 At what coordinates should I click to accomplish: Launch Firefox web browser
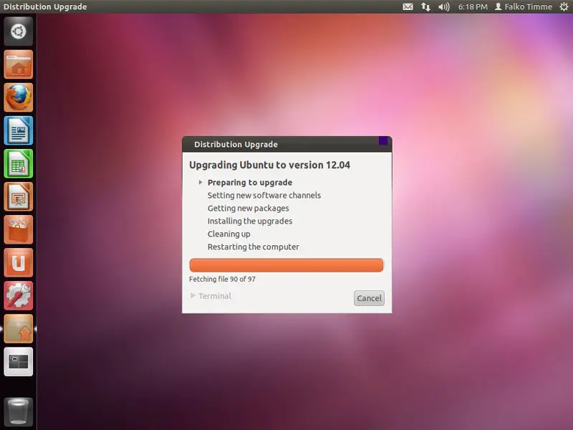coord(19,97)
